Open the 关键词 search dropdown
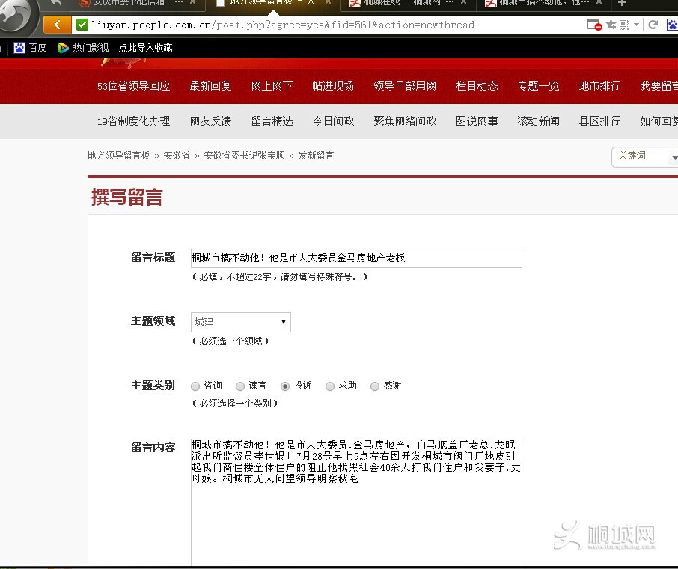Screen dimensions: 678x569 pos(645,156)
